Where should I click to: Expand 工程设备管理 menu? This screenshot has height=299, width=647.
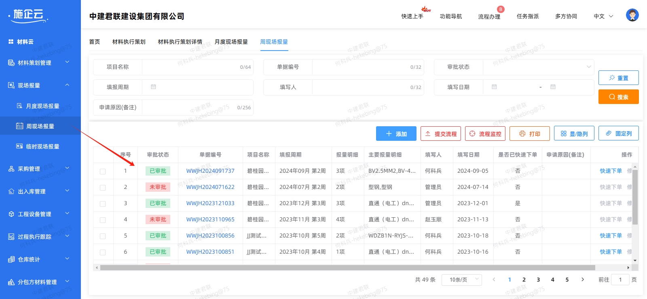tap(67, 214)
